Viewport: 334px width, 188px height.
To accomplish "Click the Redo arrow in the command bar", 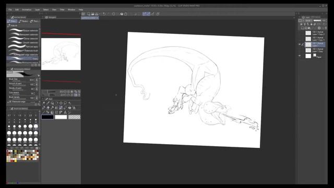I will click(x=109, y=14).
